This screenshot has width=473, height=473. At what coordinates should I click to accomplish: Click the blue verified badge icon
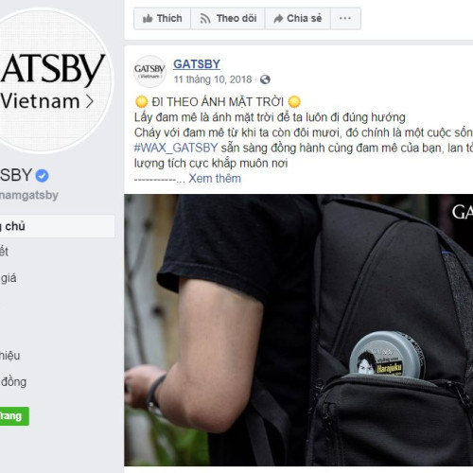click(x=42, y=176)
